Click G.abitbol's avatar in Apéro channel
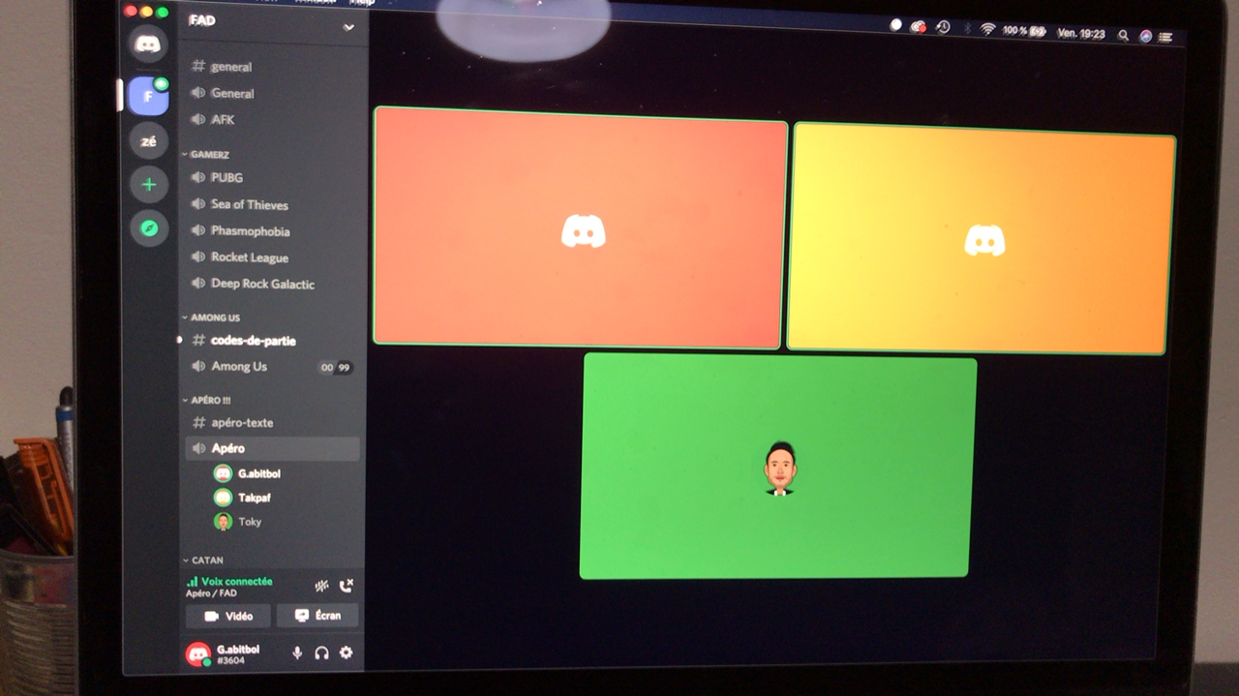 coord(223,473)
